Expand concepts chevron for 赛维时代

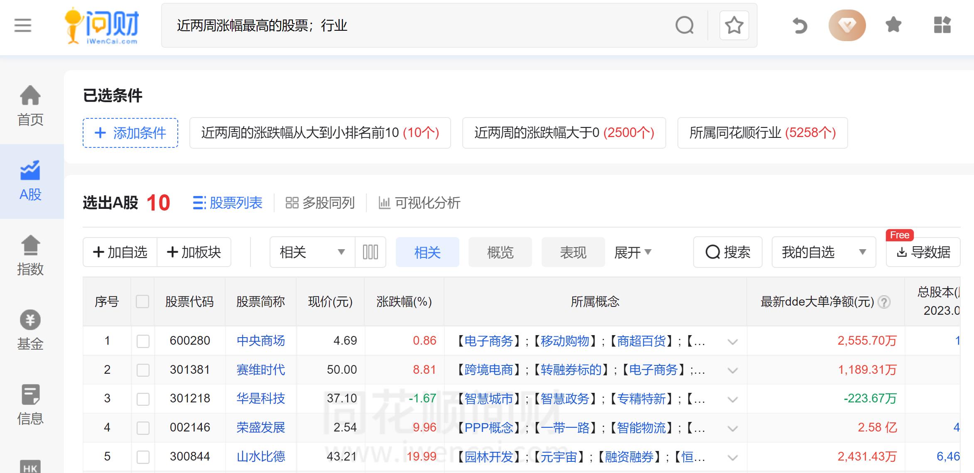[732, 370]
